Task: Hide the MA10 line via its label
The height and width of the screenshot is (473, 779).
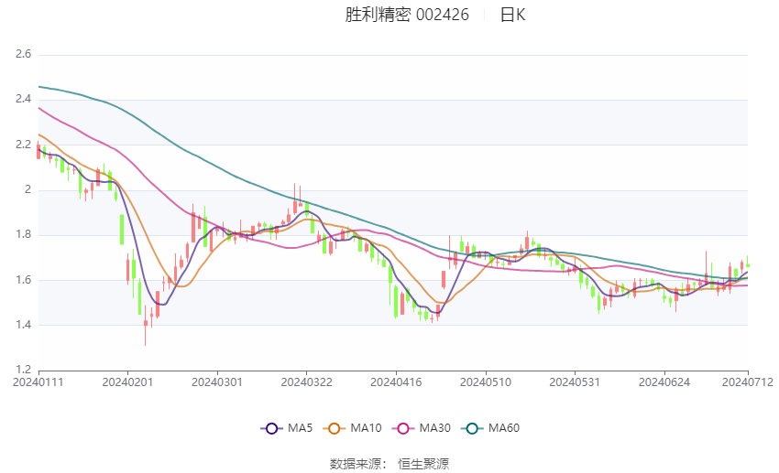Action: (366, 428)
